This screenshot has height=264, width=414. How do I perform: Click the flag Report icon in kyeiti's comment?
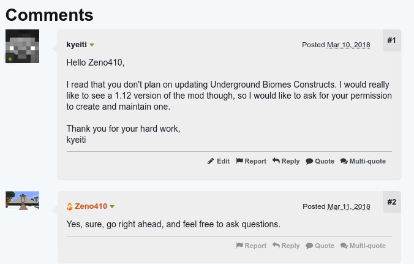point(239,161)
